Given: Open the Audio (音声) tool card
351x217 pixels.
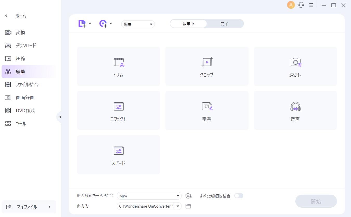Looking at the screenshot, I should pyautogui.click(x=295, y=110).
